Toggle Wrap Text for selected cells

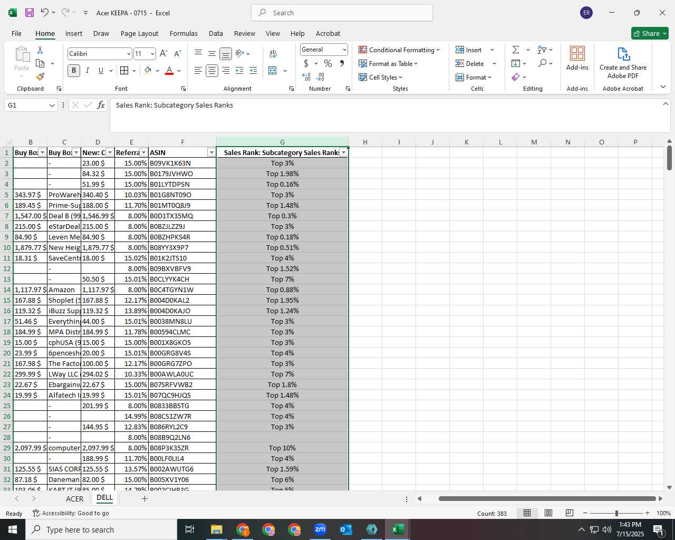[x=273, y=53]
